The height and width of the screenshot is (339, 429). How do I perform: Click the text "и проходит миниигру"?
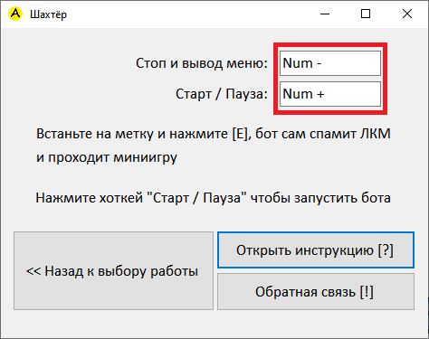pos(107,157)
